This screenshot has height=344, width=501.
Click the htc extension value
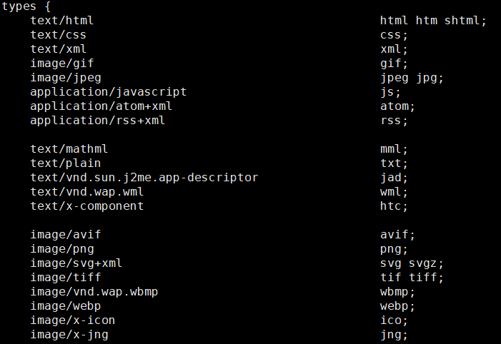[x=390, y=206]
